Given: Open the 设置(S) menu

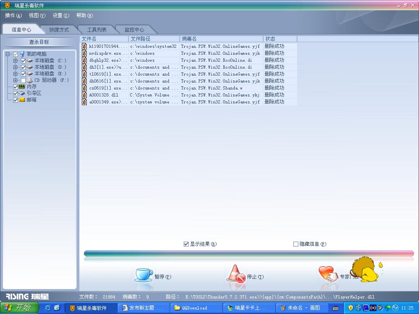Looking at the screenshot, I should point(61,16).
